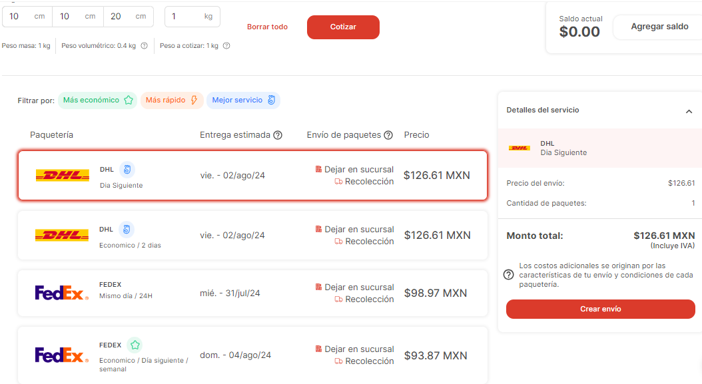Viewport: 702px width, 384px height.
Task: Open help icon beside Entrega estimada
Action: pos(278,135)
